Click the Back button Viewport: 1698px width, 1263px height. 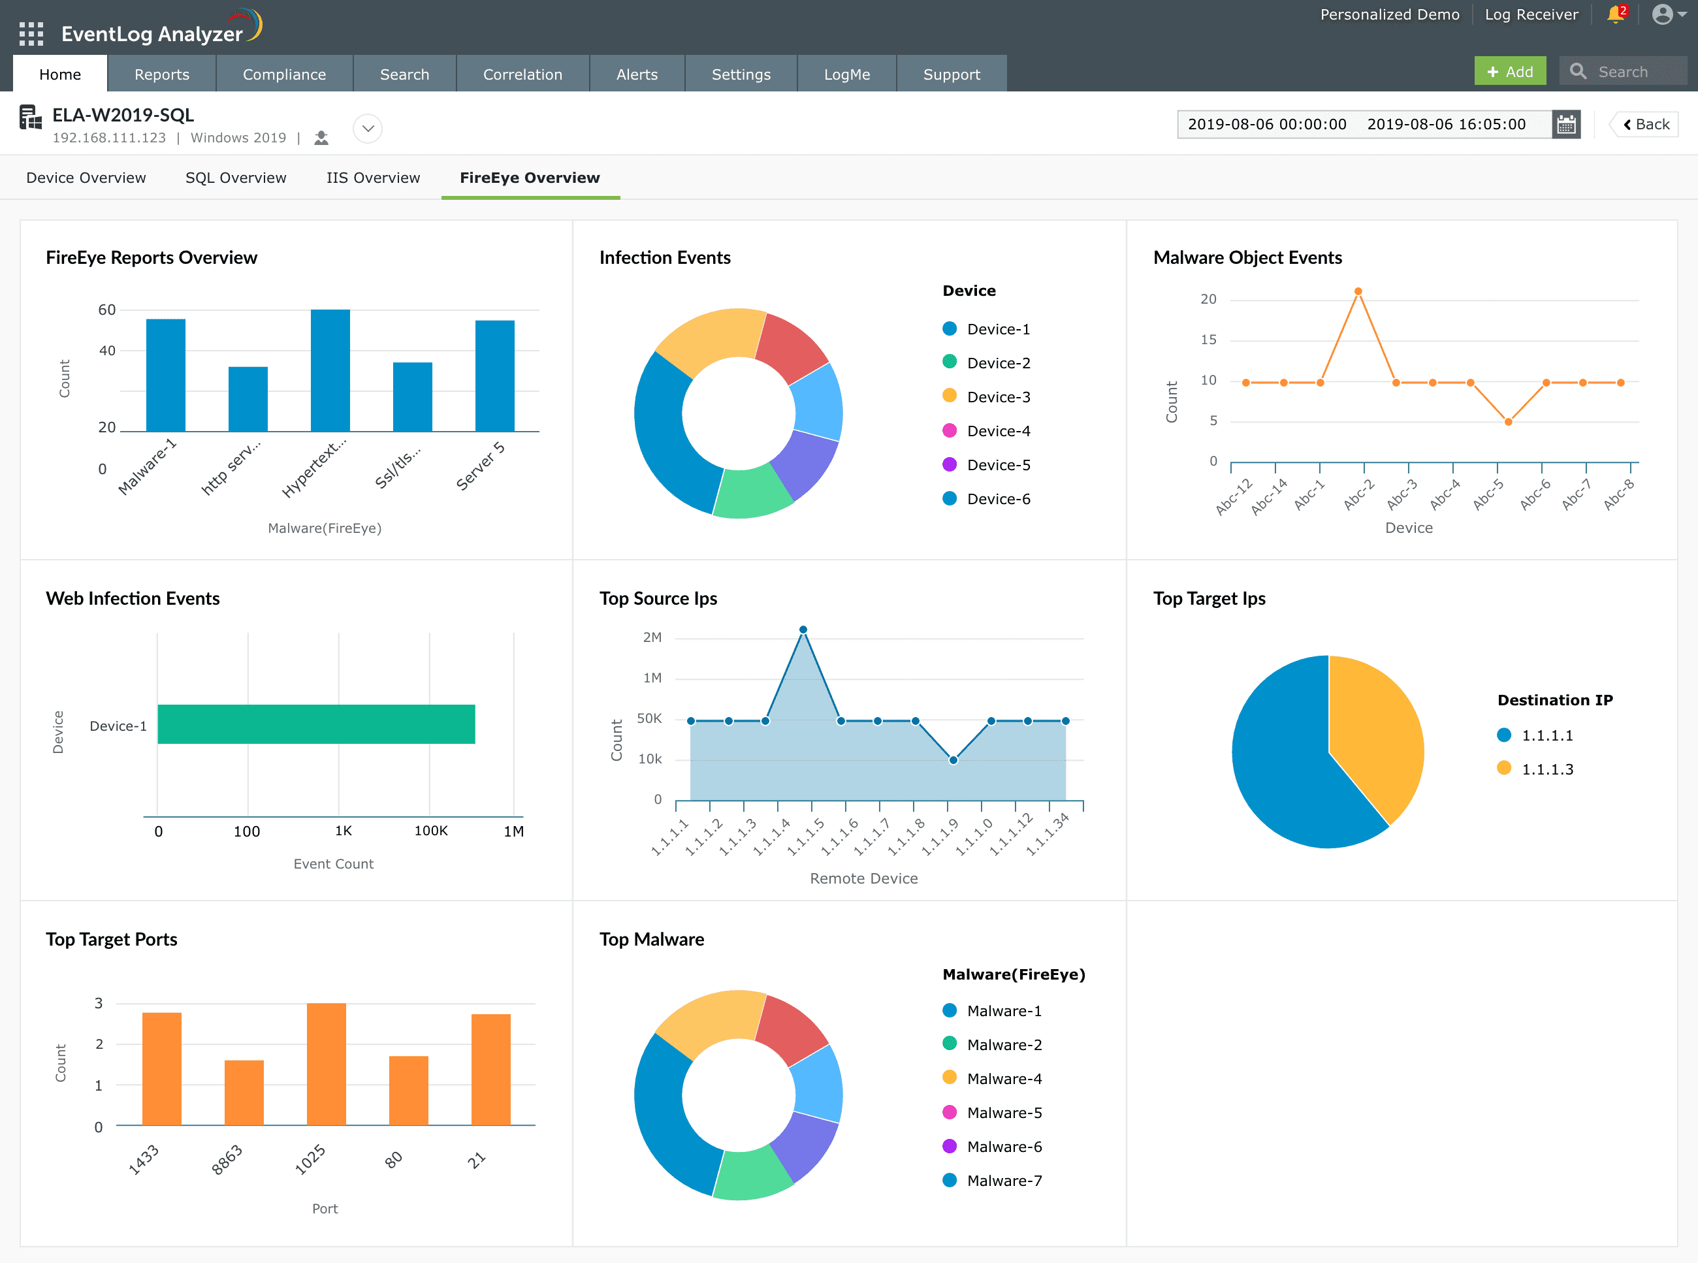tap(1645, 125)
